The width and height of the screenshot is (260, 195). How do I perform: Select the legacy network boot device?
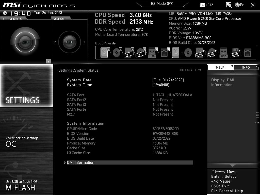(x=248, y=53)
